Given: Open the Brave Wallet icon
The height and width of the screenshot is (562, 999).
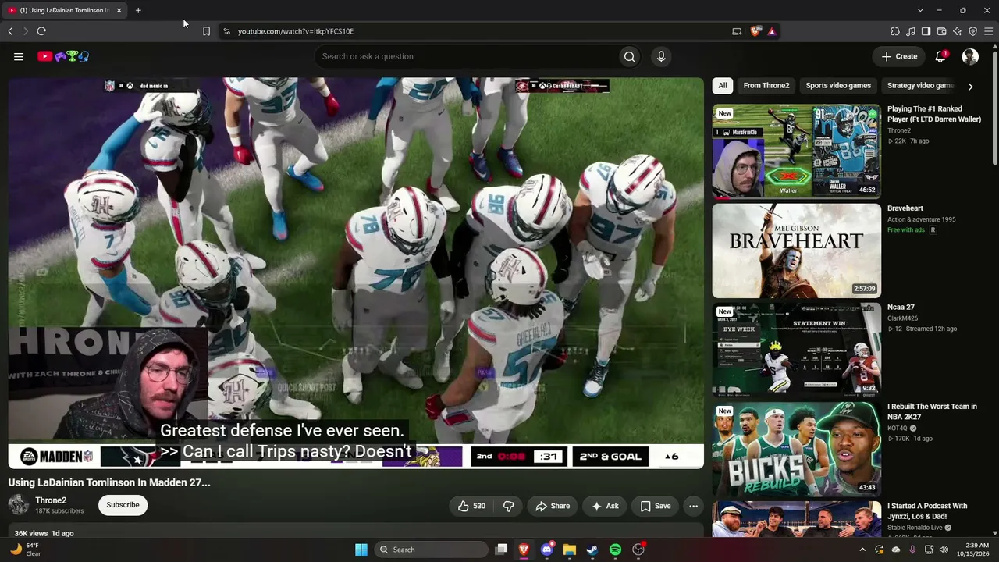Looking at the screenshot, I should tap(941, 31).
